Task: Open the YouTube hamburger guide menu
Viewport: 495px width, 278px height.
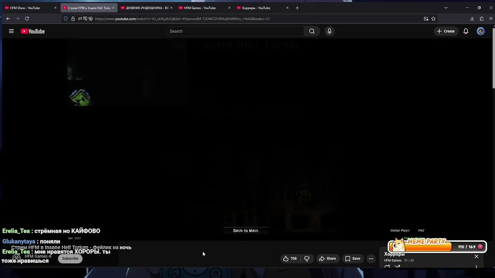Action: point(11,31)
